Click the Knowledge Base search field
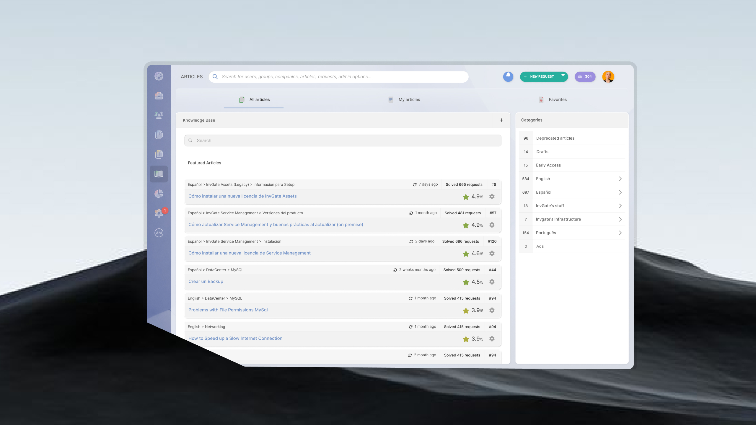Screen dimensions: 756x425 click(x=343, y=140)
